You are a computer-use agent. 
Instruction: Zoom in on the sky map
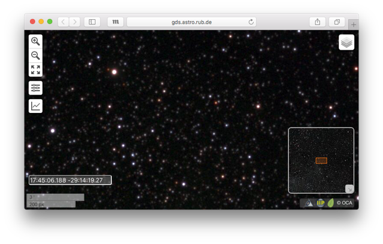[35, 41]
